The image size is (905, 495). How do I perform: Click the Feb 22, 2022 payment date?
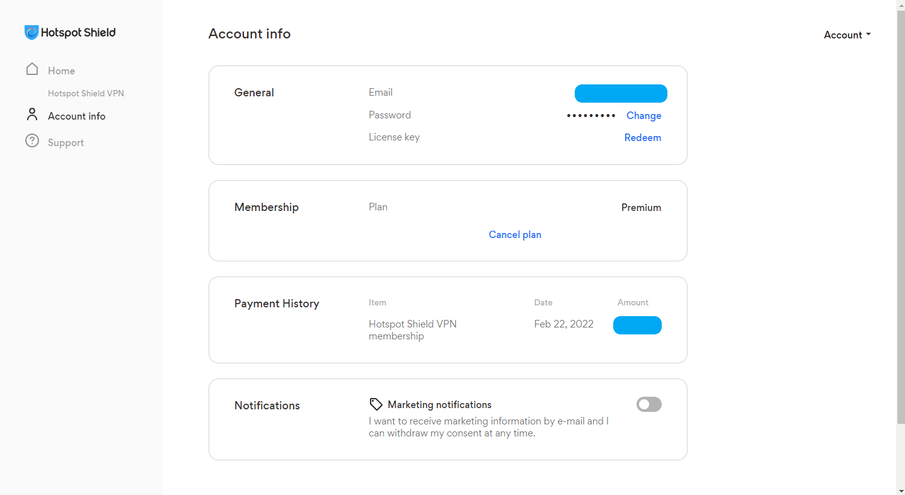click(563, 324)
